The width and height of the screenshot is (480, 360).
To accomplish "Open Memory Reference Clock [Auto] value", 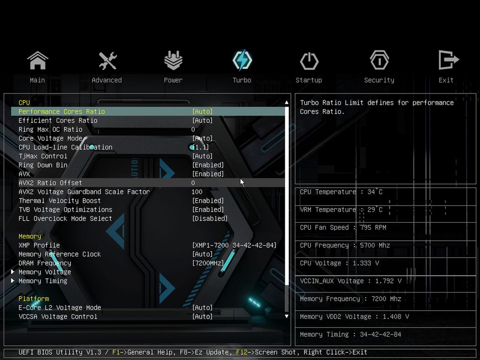I will coord(202,254).
